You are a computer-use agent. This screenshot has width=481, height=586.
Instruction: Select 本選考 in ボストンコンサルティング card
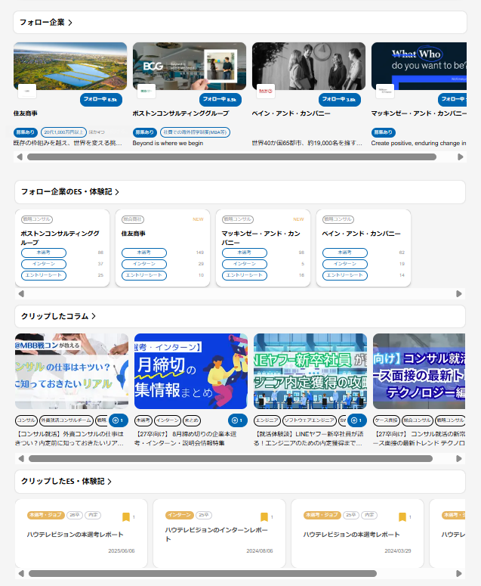(44, 253)
